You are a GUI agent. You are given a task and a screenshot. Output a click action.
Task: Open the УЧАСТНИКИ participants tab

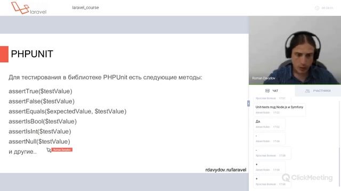318,91
